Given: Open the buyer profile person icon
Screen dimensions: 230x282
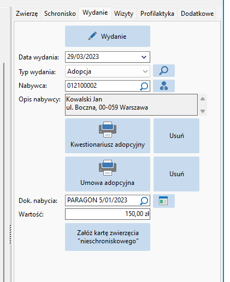Looking at the screenshot, I should point(164,86).
